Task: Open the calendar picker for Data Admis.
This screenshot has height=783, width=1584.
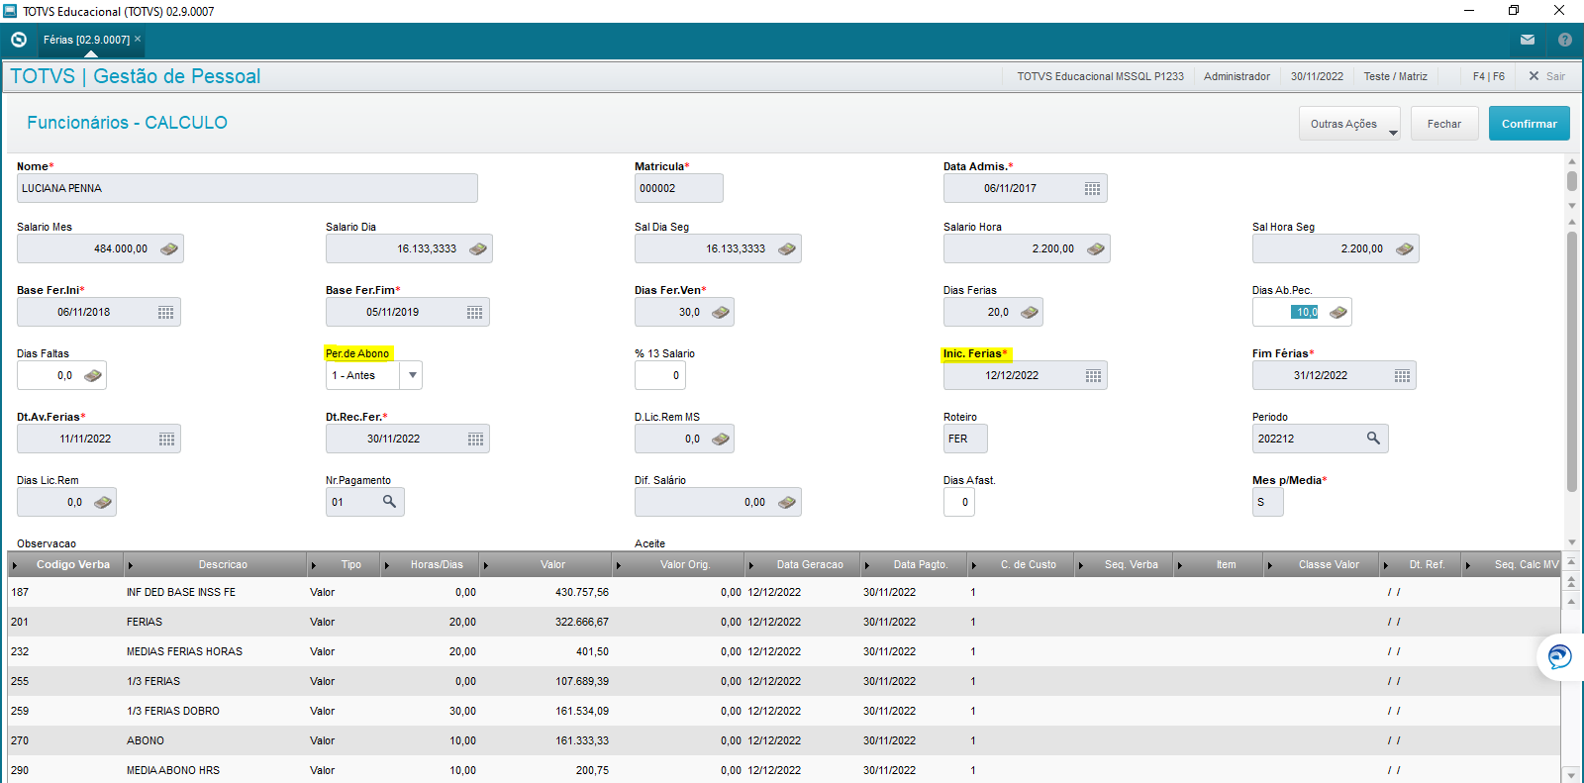Action: pyautogui.click(x=1092, y=189)
